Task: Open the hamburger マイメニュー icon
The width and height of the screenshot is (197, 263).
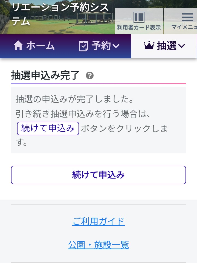Action: (187, 17)
